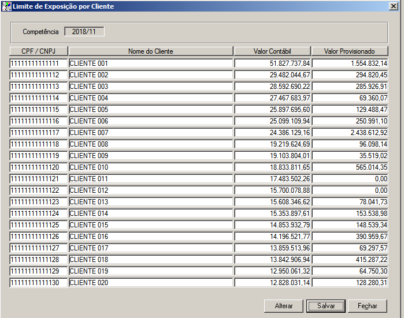The width and height of the screenshot is (404, 318).
Task: Select the value cell 29.482.044,67
Action: point(272,75)
